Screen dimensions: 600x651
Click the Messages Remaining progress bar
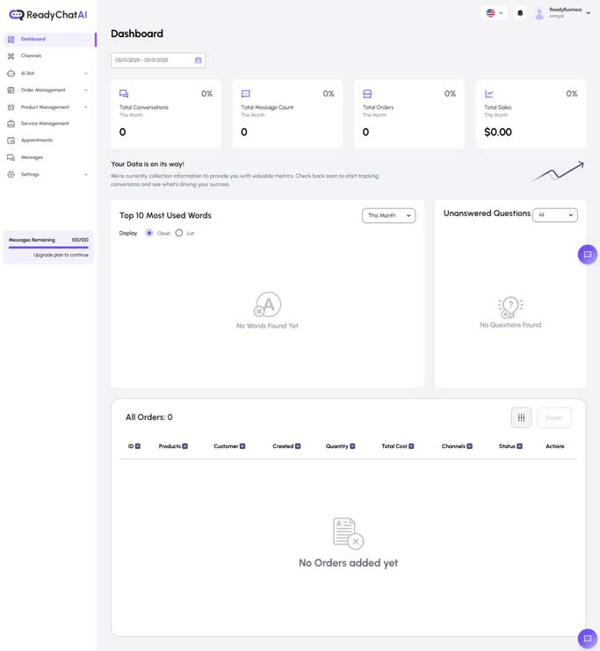click(x=48, y=247)
